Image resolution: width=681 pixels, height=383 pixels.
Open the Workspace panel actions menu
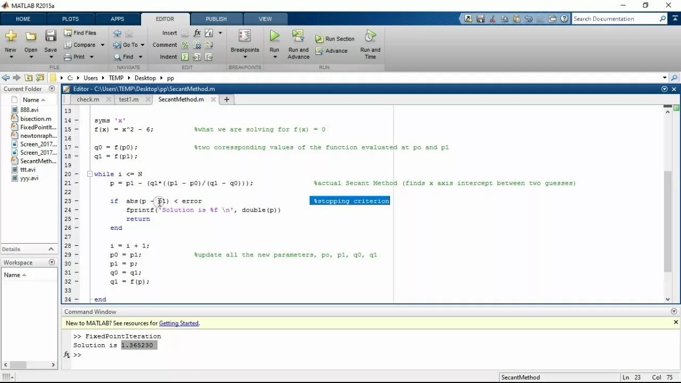coord(52,262)
